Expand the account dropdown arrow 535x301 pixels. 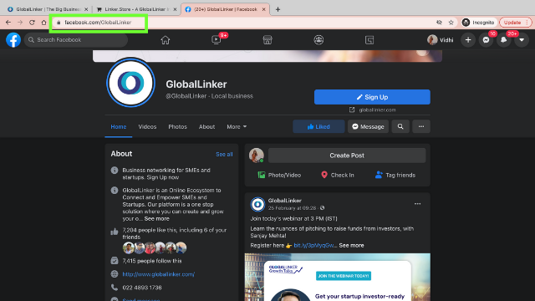pos(522,40)
